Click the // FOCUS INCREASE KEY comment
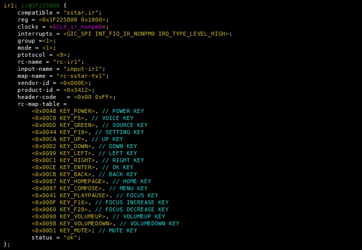This screenshot has height=250, width=362. 132,202
